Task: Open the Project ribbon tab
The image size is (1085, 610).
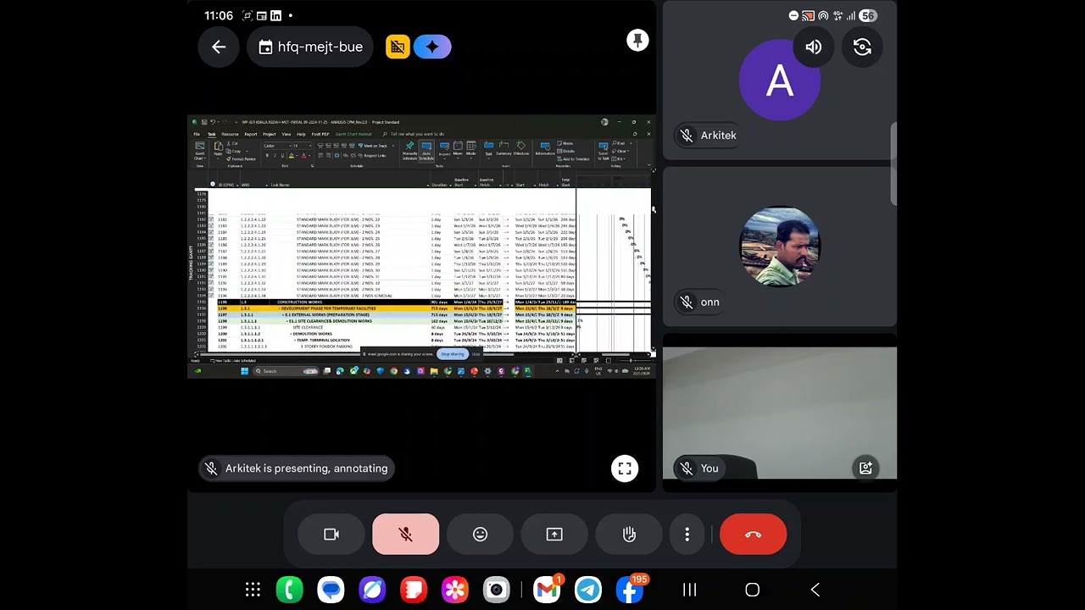Action: click(x=270, y=134)
